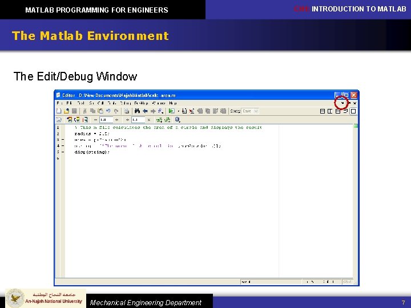The image size is (411, 308).
Task: Click the multiply value x button
Action: (149, 120)
